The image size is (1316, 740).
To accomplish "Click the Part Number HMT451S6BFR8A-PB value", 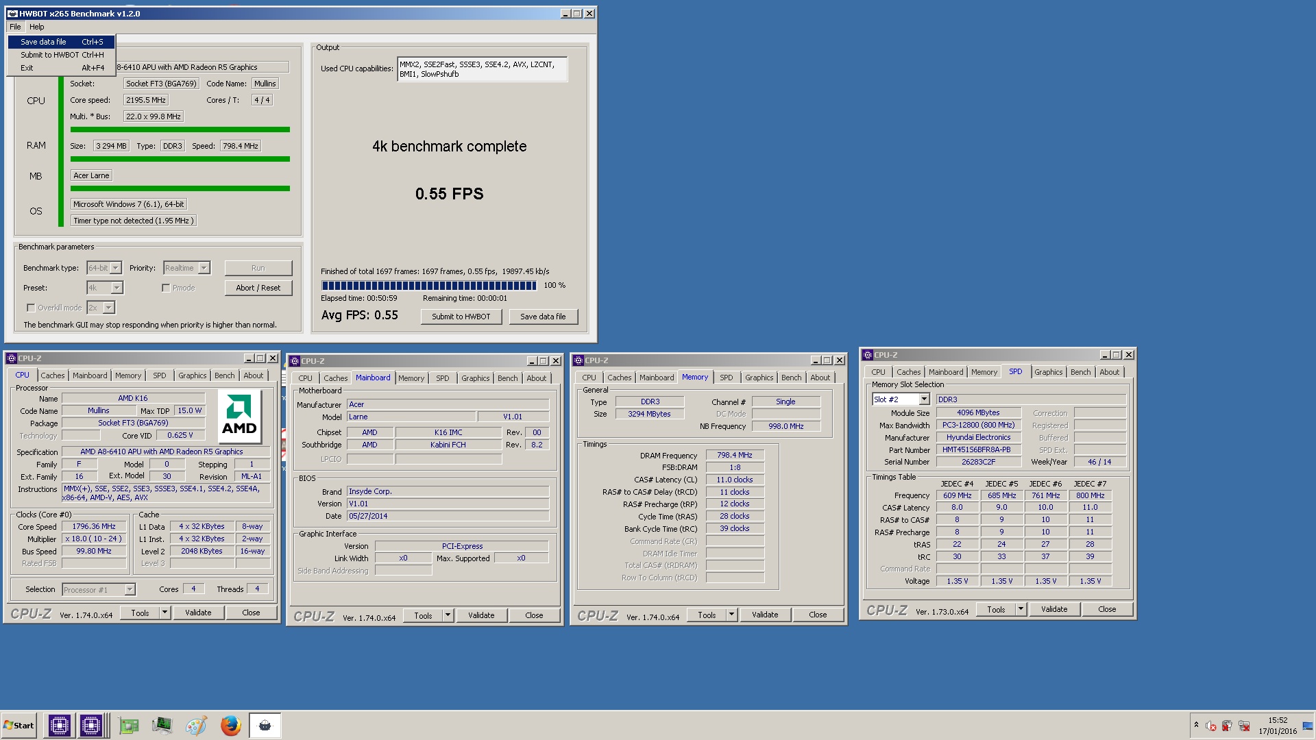I will pos(979,450).
